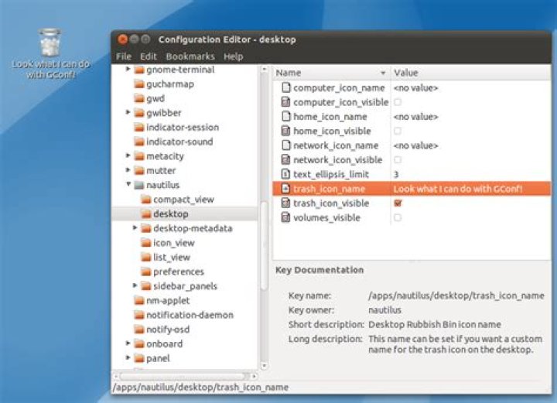Close the Configuration Editor window

122,39
